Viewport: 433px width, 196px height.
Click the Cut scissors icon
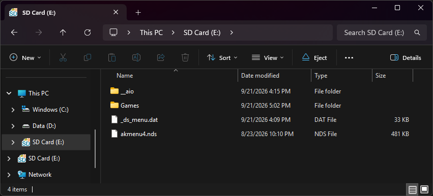point(63,57)
